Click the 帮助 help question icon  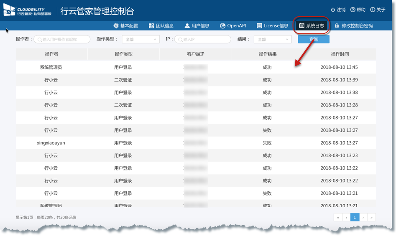tap(353, 10)
